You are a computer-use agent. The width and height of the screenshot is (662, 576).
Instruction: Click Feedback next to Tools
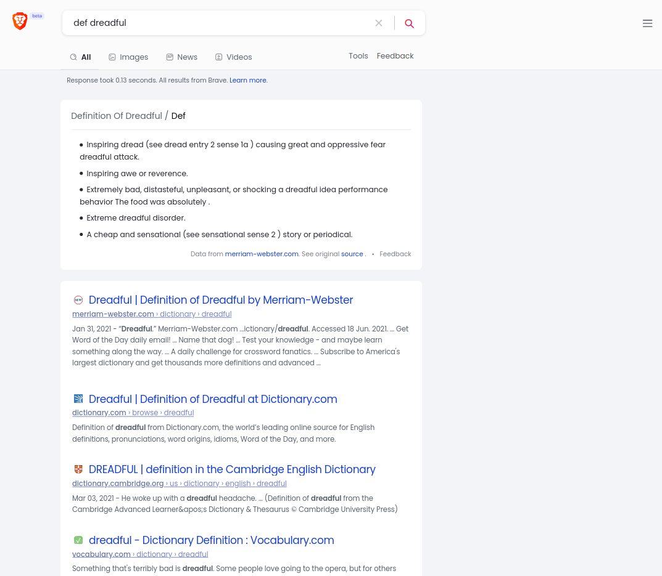point(395,56)
